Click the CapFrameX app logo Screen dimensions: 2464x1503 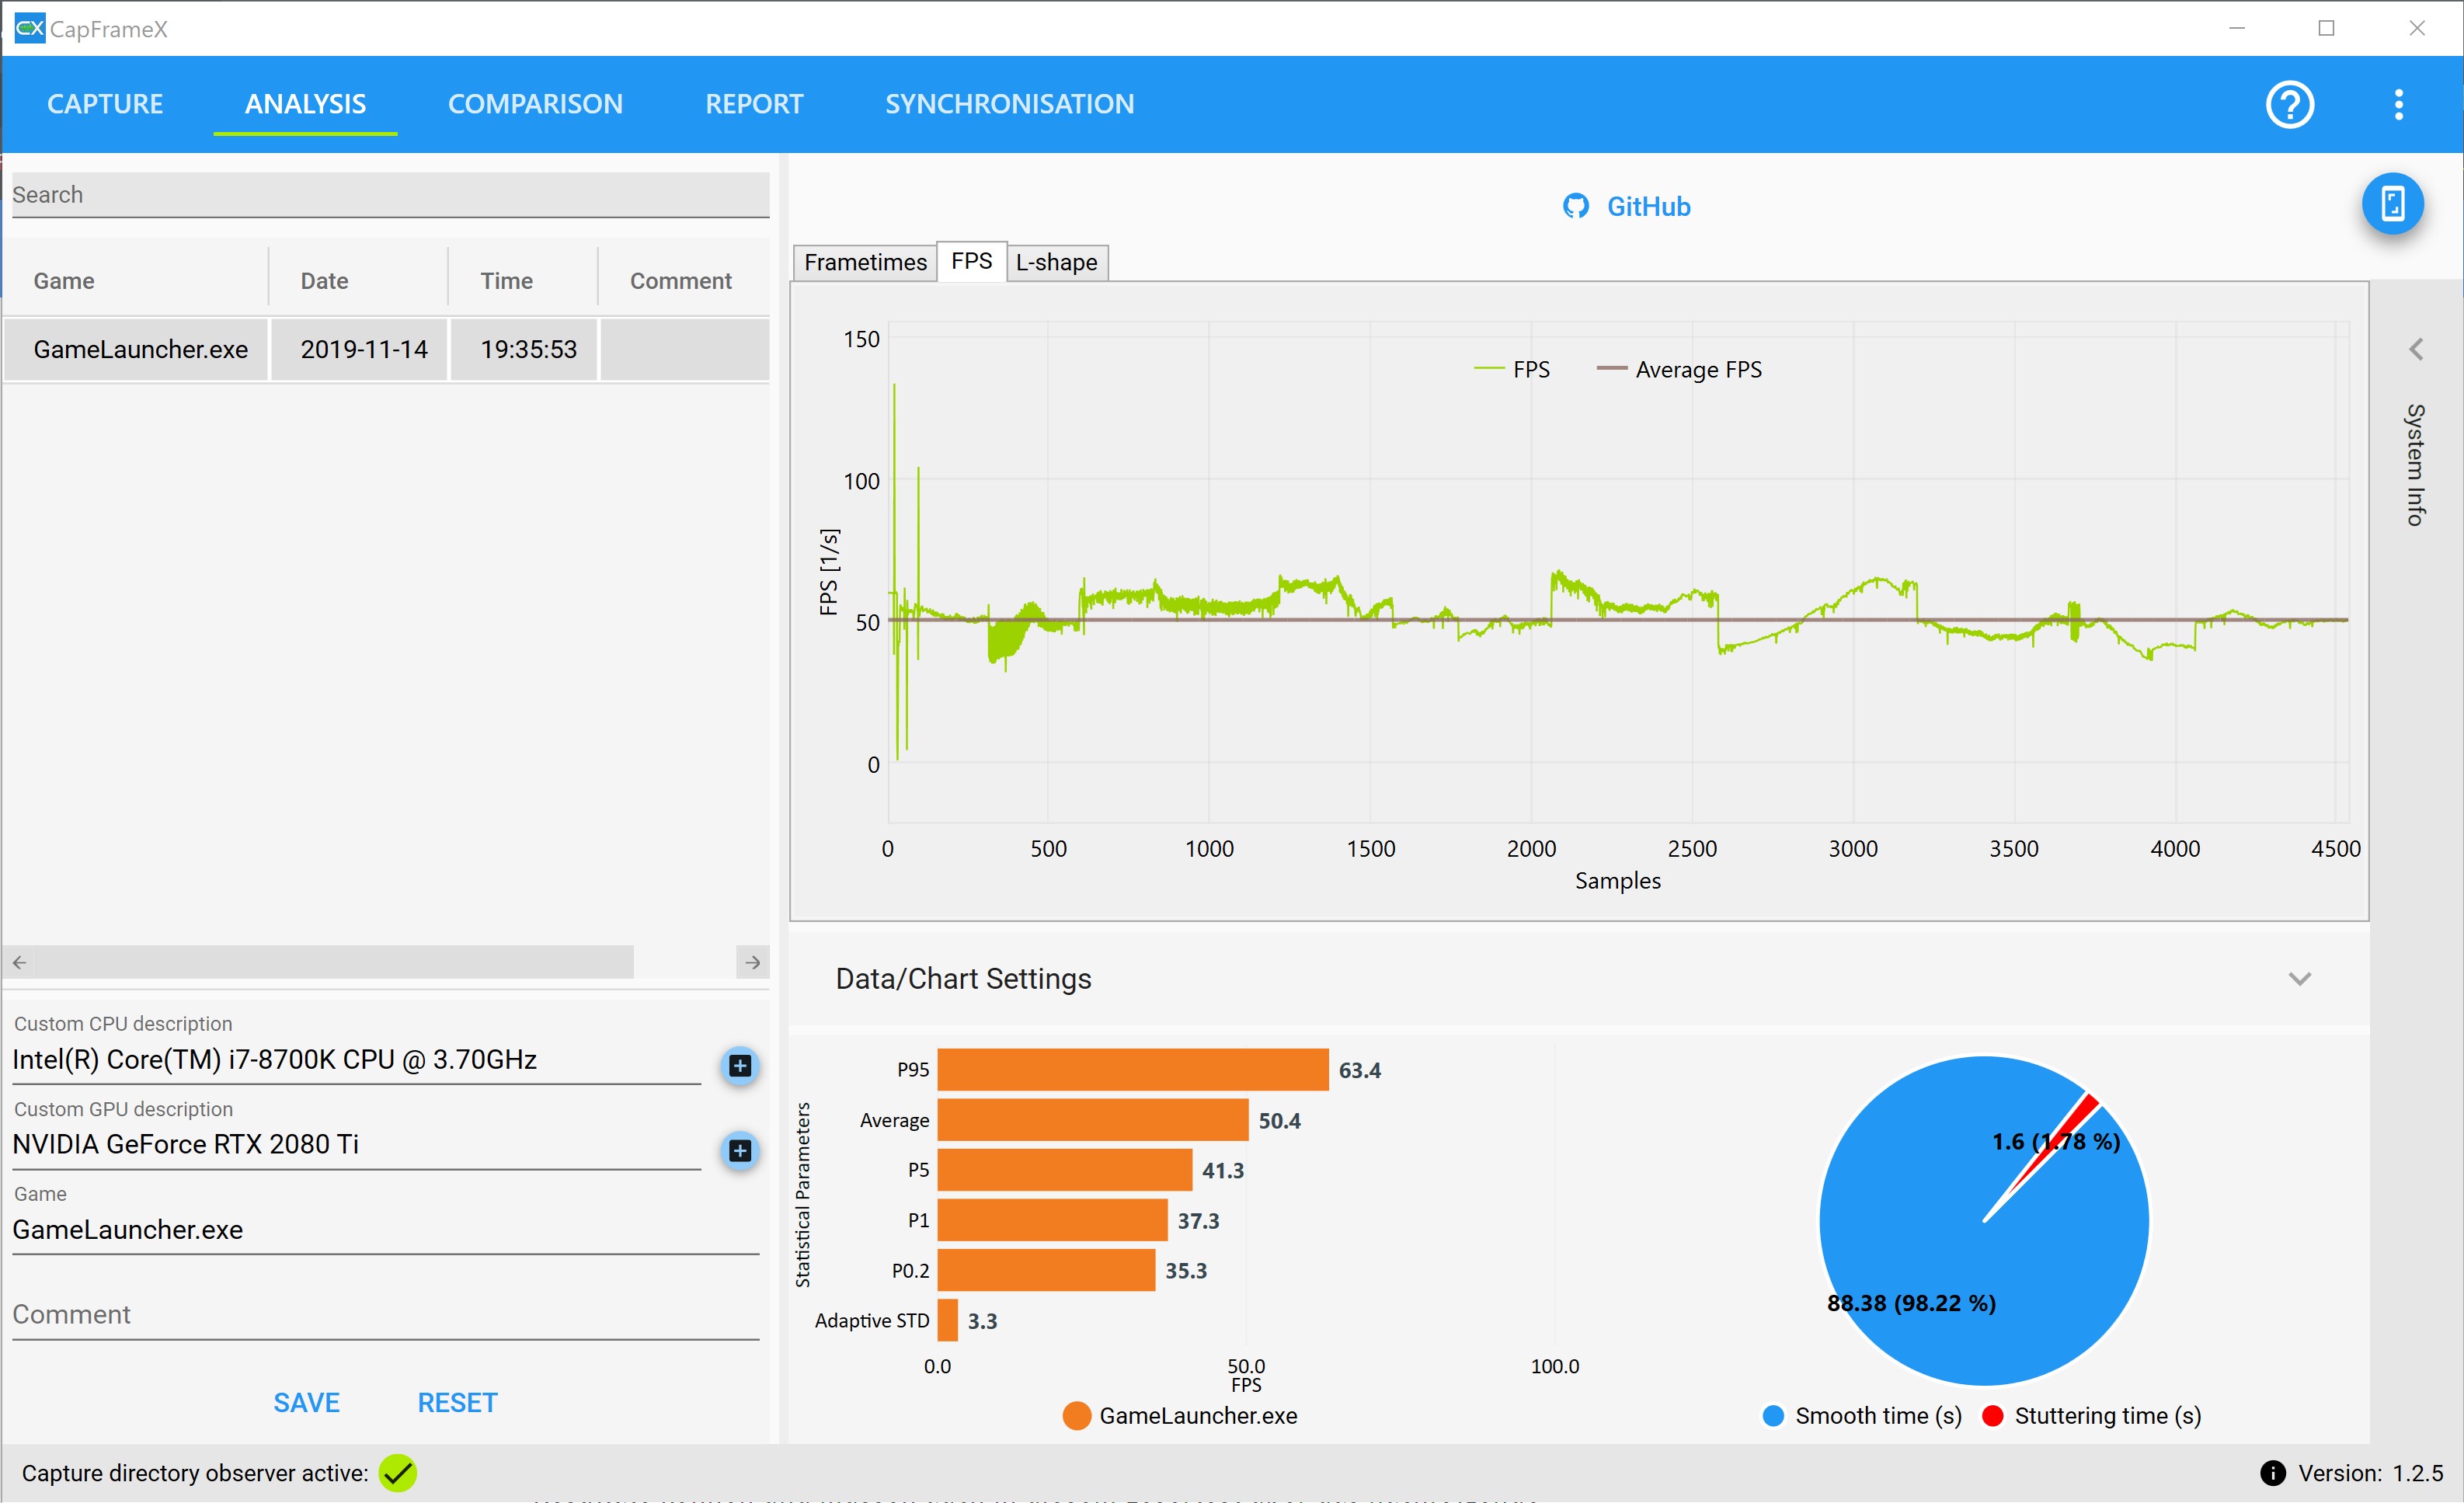(x=29, y=28)
